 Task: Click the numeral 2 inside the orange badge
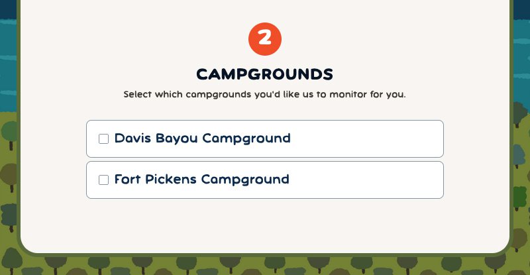click(x=265, y=38)
